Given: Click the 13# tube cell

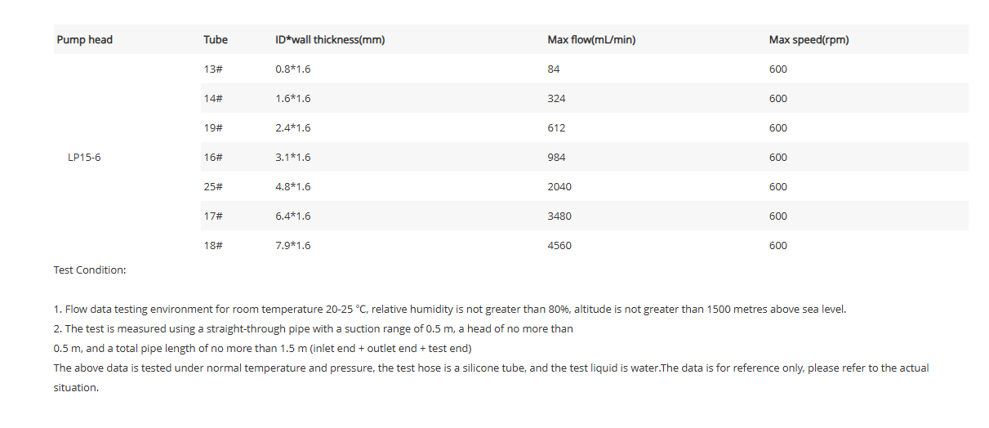Looking at the screenshot, I should tap(213, 69).
